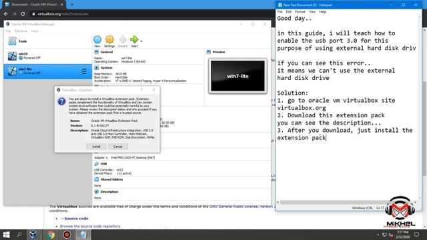Open the Windows Start menu
Image resolution: width=427 pixels, height=240 pixels.
click(x=6, y=235)
